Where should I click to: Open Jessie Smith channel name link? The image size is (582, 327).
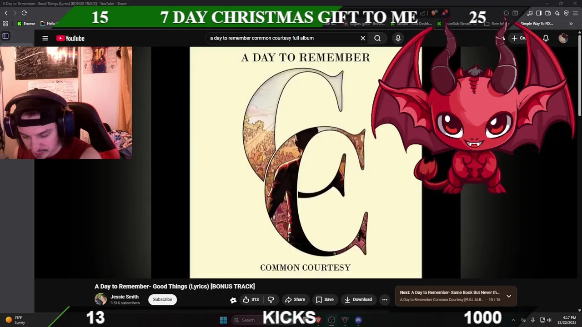click(125, 297)
